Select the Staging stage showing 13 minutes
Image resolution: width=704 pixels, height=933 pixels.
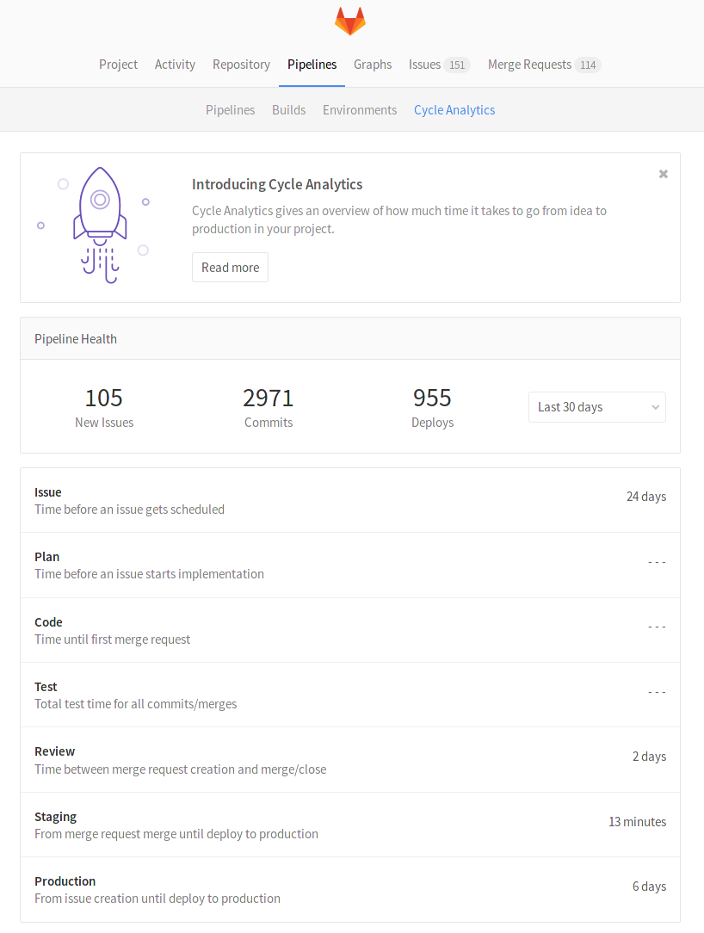pos(349,825)
